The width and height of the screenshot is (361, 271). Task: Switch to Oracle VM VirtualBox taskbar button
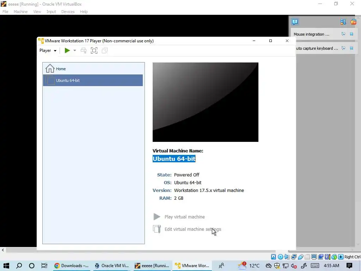(112, 266)
